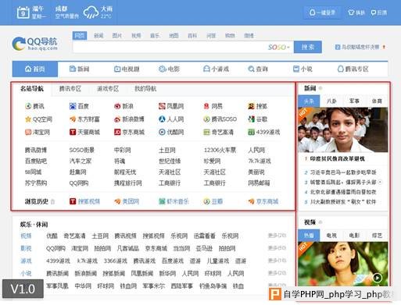This screenshot has height=305, width=401.
Task: Switch to the 游戏专区 panel tab
Action: tap(108, 89)
